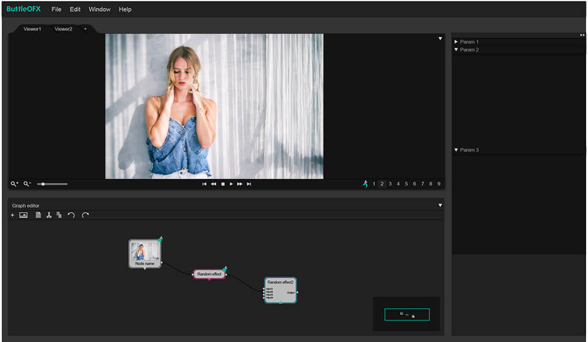The height and width of the screenshot is (342, 588).
Task: Open the File menu
Action: pos(56,10)
